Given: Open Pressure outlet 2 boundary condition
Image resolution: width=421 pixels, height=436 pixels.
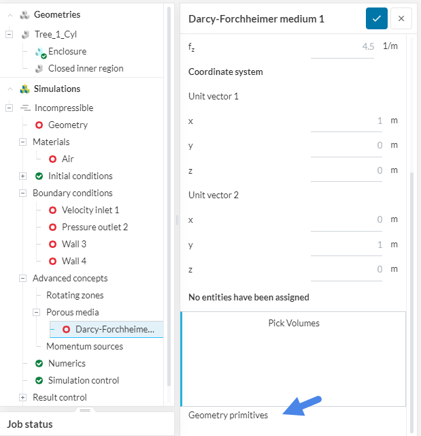Looking at the screenshot, I should click(95, 228).
